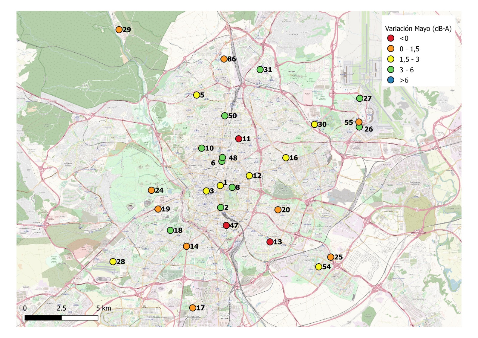This screenshot has height=338, width=478.
Task: Click the "Variación Mayo (dB-A)" legend title
Action: click(x=418, y=29)
